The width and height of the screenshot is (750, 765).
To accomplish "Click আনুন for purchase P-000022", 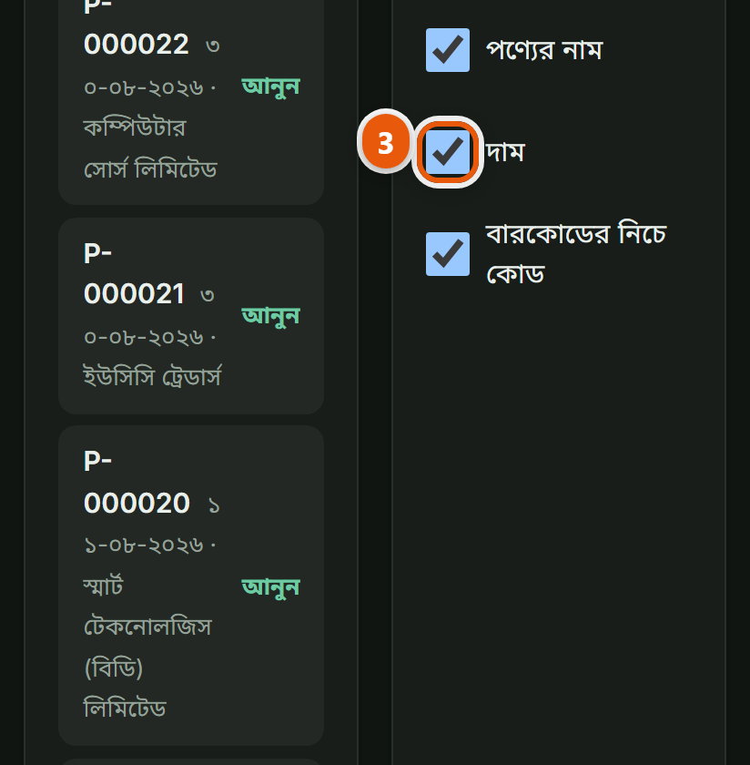I will tap(270, 87).
